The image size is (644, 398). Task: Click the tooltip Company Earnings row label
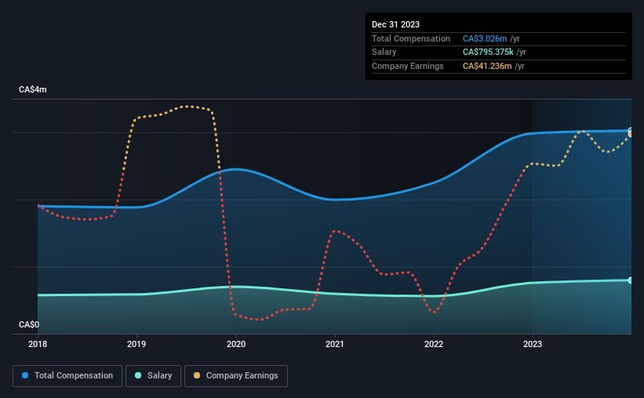pos(407,66)
